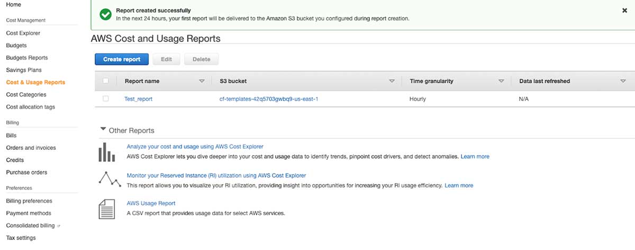Click the Hourly granularity cell
Screen dimensions: 635x250
pyautogui.click(x=418, y=99)
